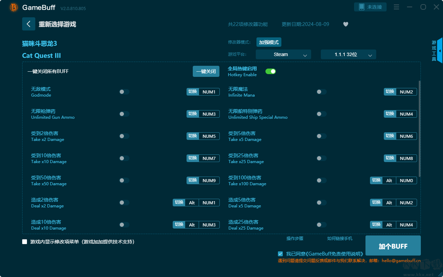Viewport: 443px width, 277px height.
Task: Click the NUM6 hotkey for Take x5 Damage
Action: tap(406, 136)
